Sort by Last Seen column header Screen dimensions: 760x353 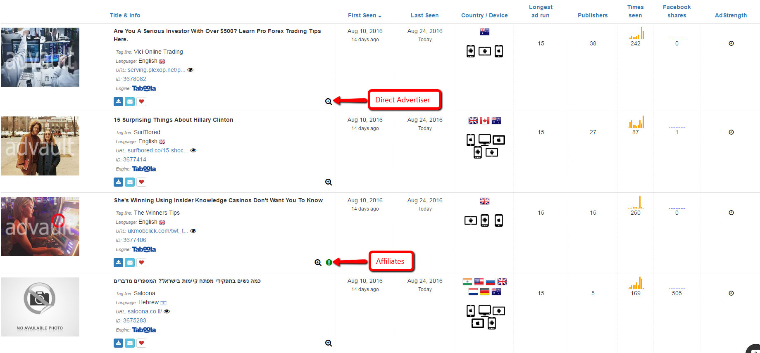(x=424, y=15)
